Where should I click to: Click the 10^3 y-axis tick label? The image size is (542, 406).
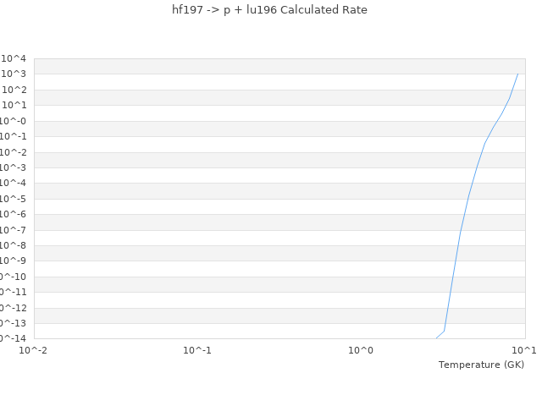14,74
